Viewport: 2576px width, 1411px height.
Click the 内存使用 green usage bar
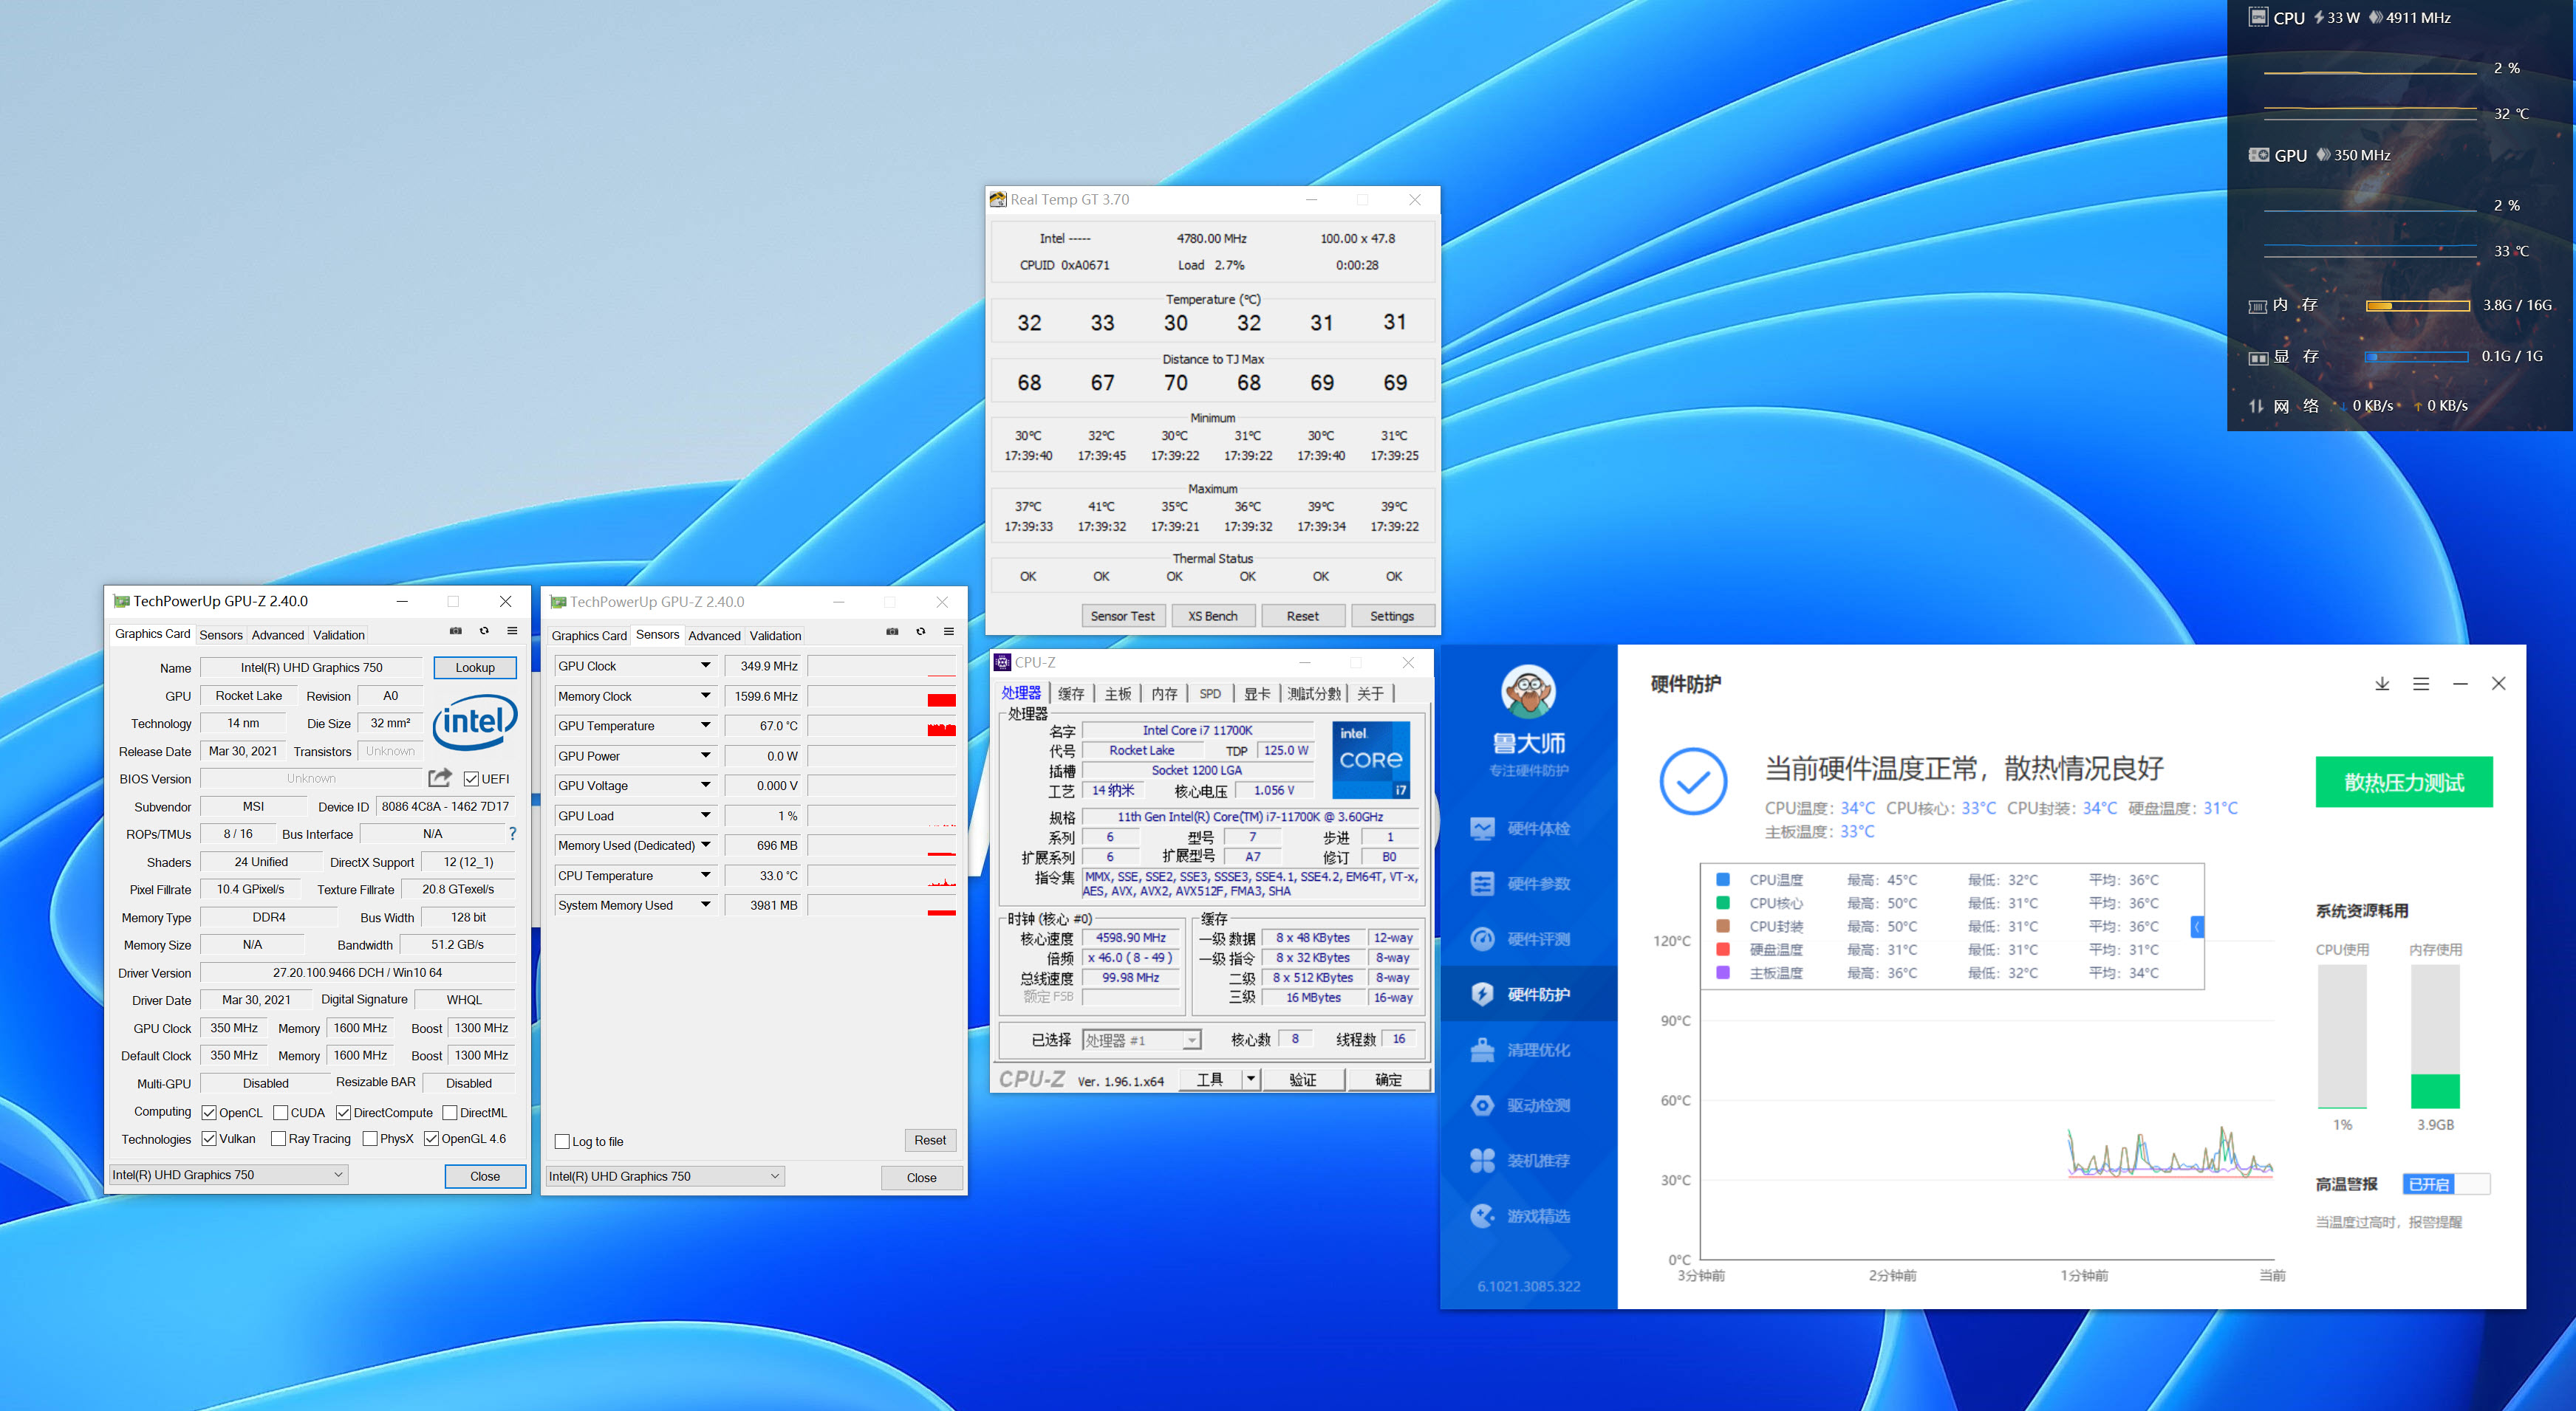point(2435,1091)
